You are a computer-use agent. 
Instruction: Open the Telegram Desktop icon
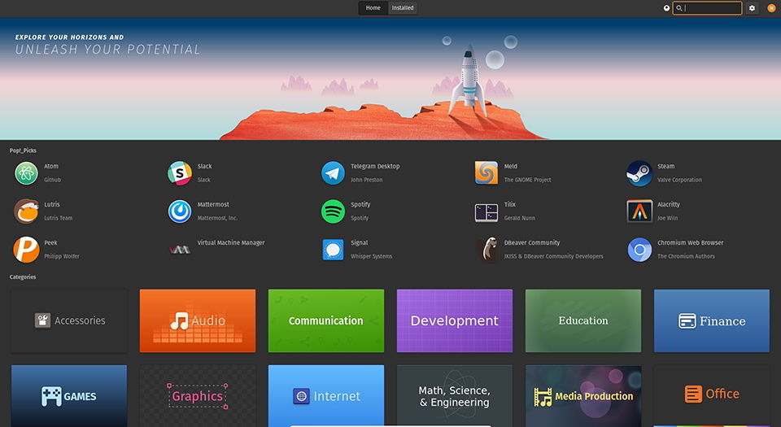334,173
